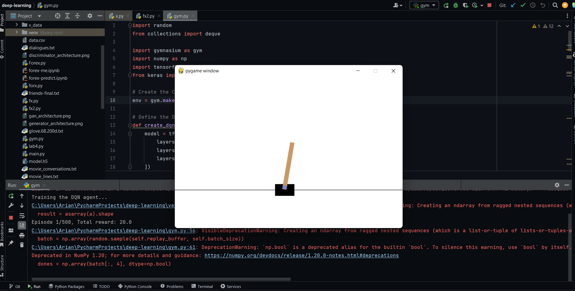Image resolution: width=575 pixels, height=291 pixels.
Task: Click the Debug bug icon
Action: (x=456, y=5)
